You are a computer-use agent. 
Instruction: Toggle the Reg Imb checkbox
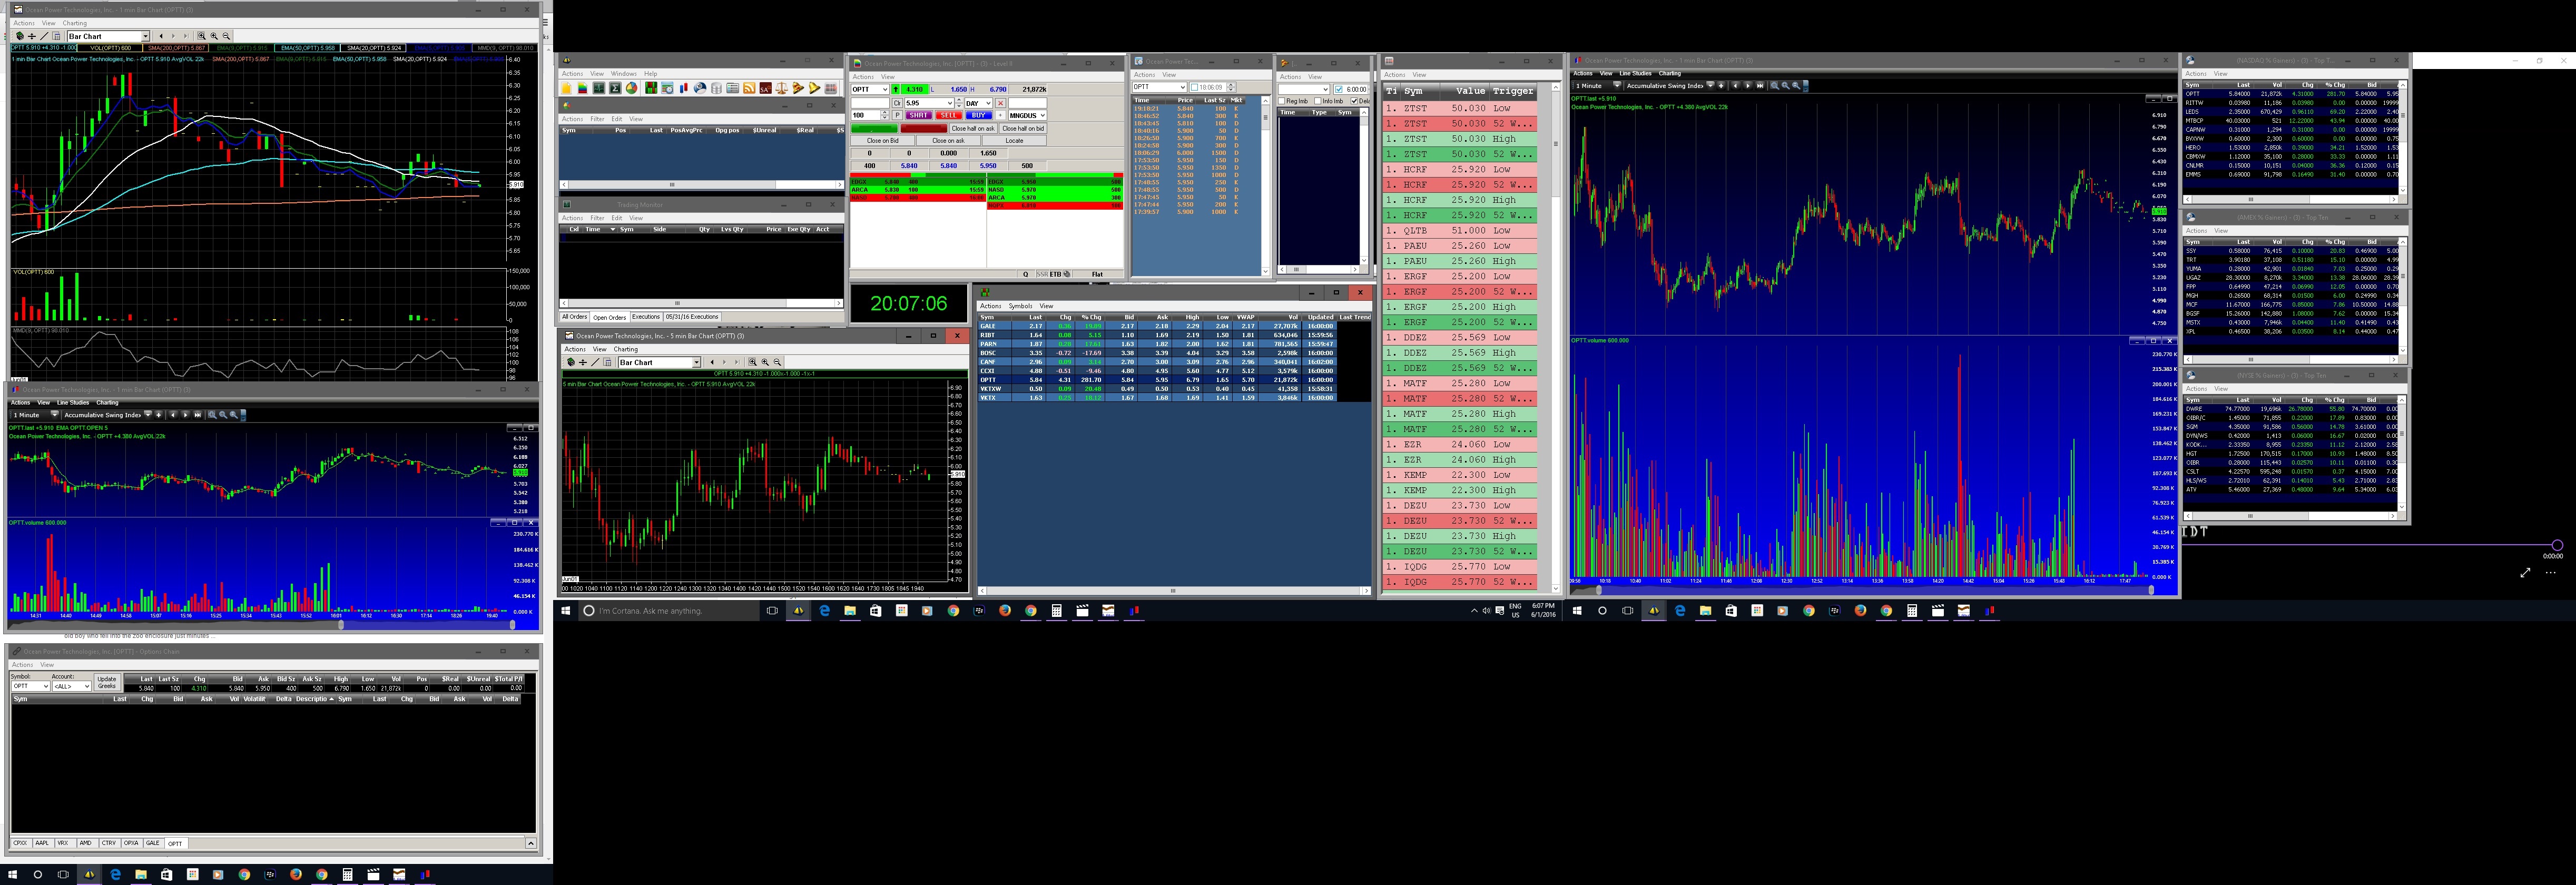coord(1282,101)
